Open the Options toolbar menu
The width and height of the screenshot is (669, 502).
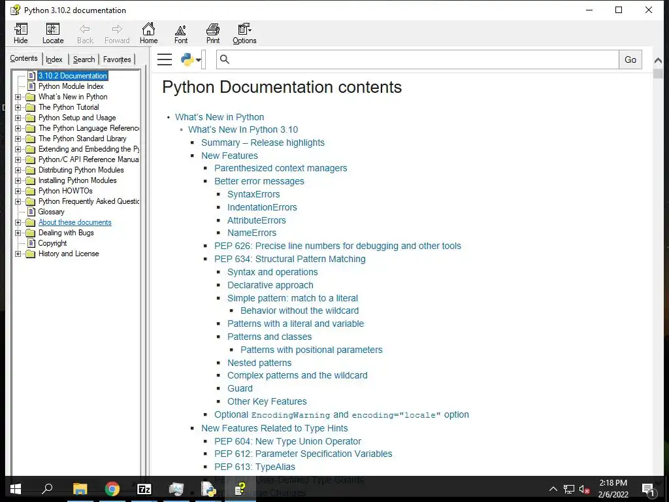[x=244, y=33]
